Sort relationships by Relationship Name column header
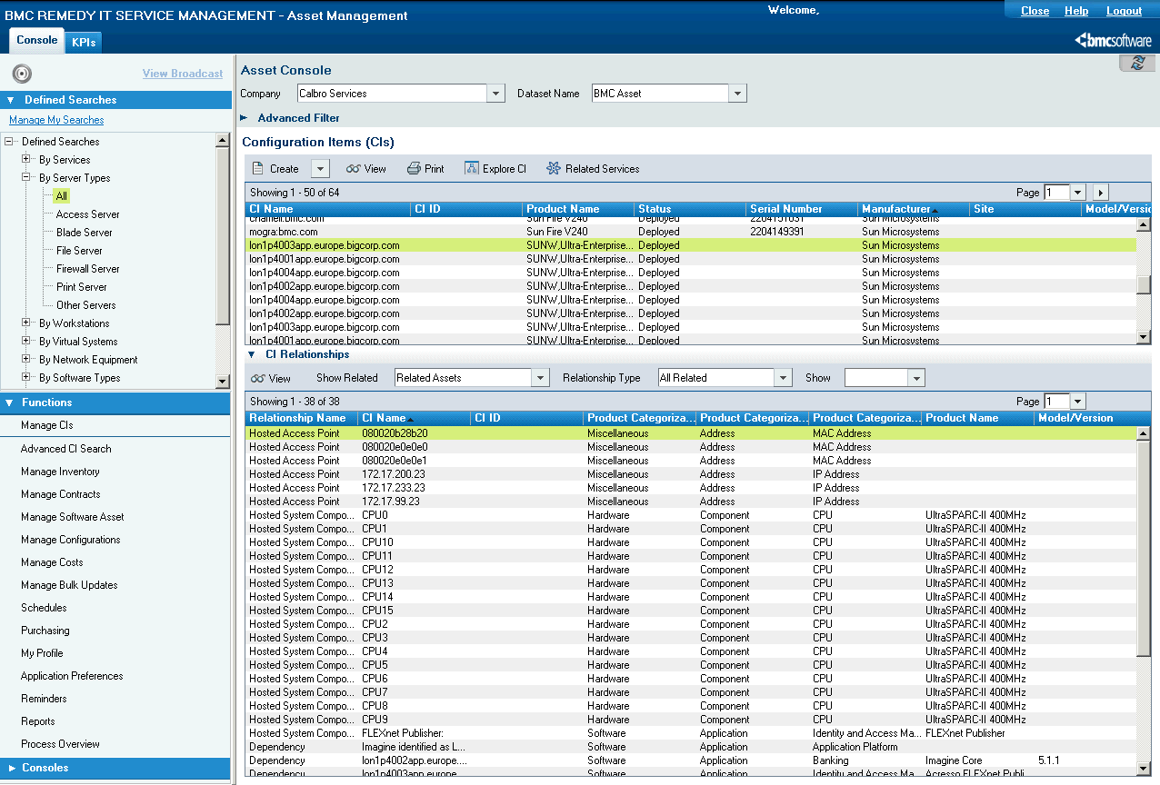Screen dimensions: 1160x785 (x=301, y=418)
